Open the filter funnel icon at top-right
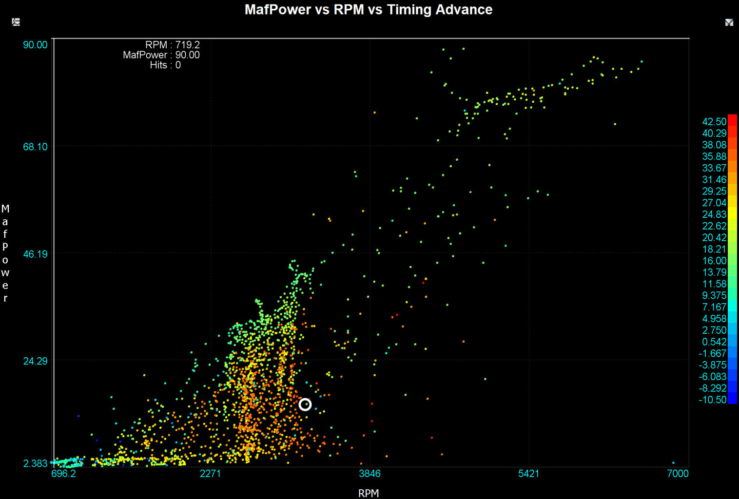Image resolution: width=739 pixels, height=499 pixels. (729, 22)
